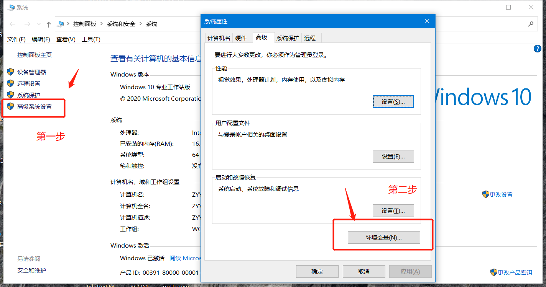Click the back arrow in the System window
Image resolution: width=546 pixels, height=287 pixels.
click(13, 24)
